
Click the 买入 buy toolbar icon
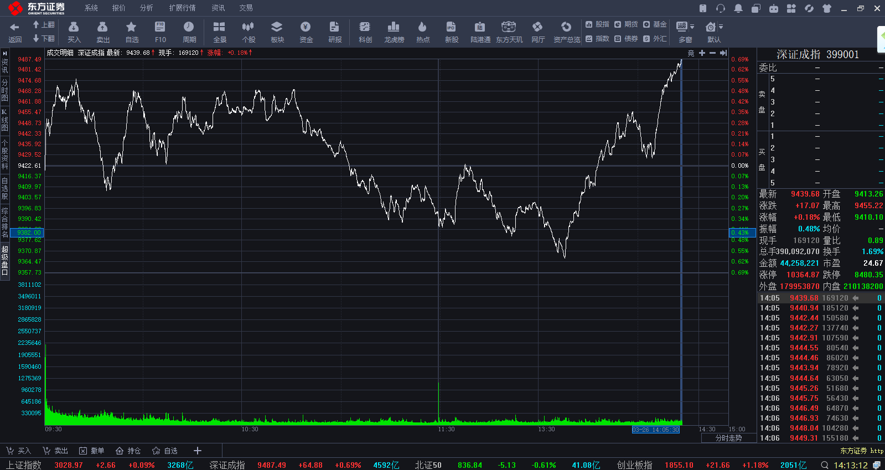click(x=74, y=32)
